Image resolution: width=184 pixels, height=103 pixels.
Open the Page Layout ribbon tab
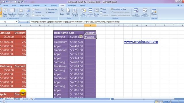coord(24,5)
